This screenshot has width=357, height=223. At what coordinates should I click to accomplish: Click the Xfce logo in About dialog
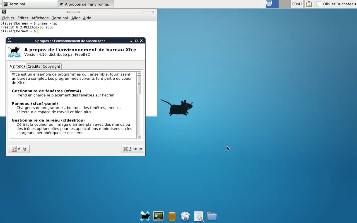point(14,52)
